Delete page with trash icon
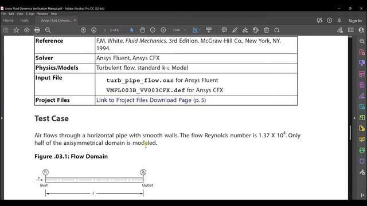The width and height of the screenshot is (367, 206). [x=266, y=30]
